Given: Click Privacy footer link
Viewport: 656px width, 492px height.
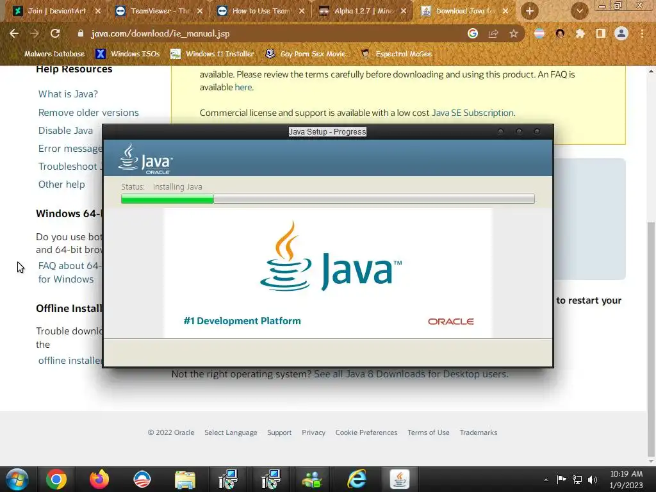Looking at the screenshot, I should tap(313, 432).
